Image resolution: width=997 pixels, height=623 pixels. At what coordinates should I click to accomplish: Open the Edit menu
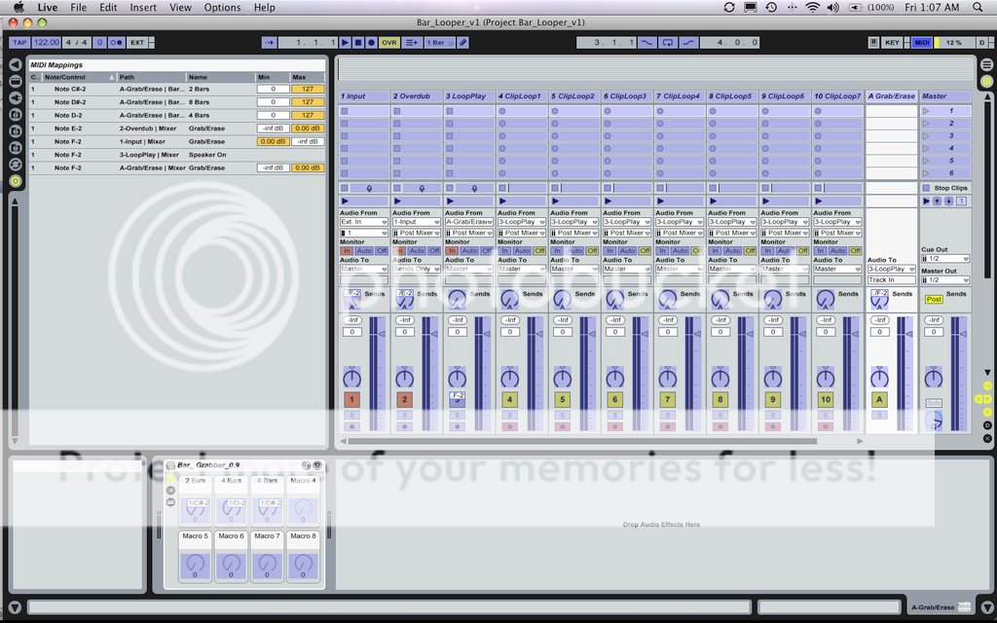(x=108, y=8)
